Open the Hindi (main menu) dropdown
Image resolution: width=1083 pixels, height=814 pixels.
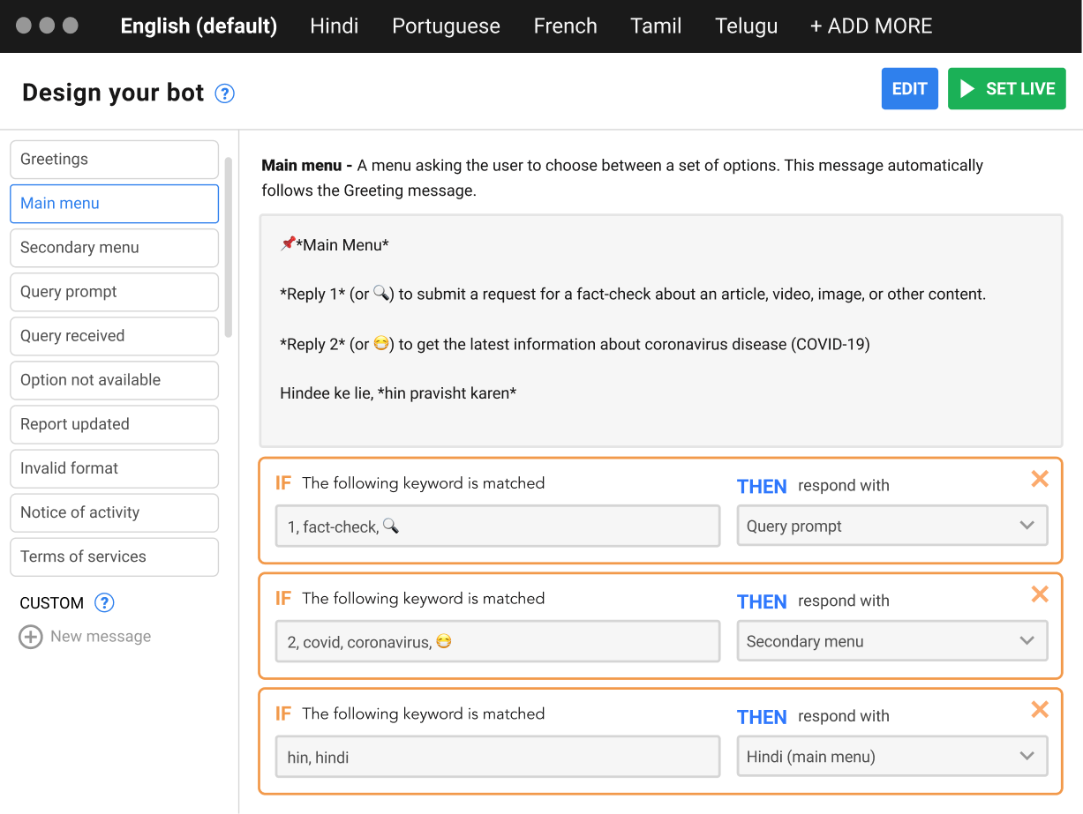(891, 757)
